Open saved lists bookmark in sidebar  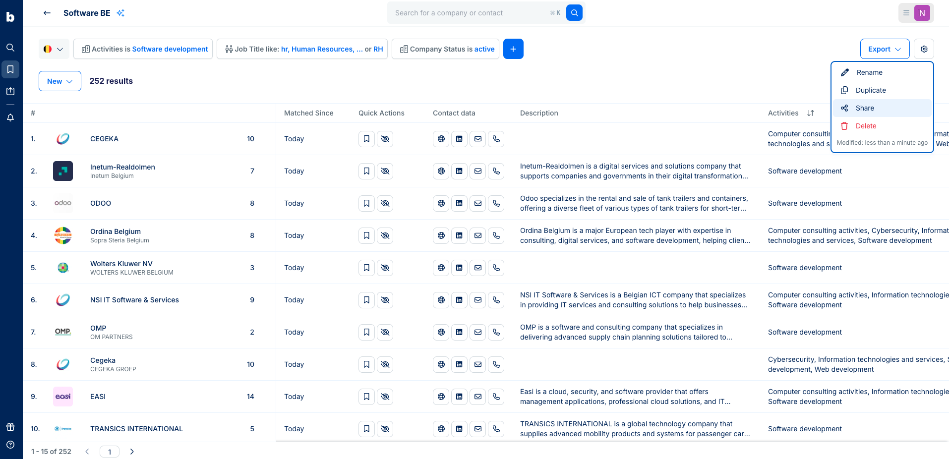click(x=10, y=69)
